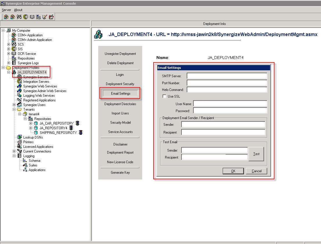321x244 pixels.
Task: Collapse the Logging tree node
Action: click(14, 156)
